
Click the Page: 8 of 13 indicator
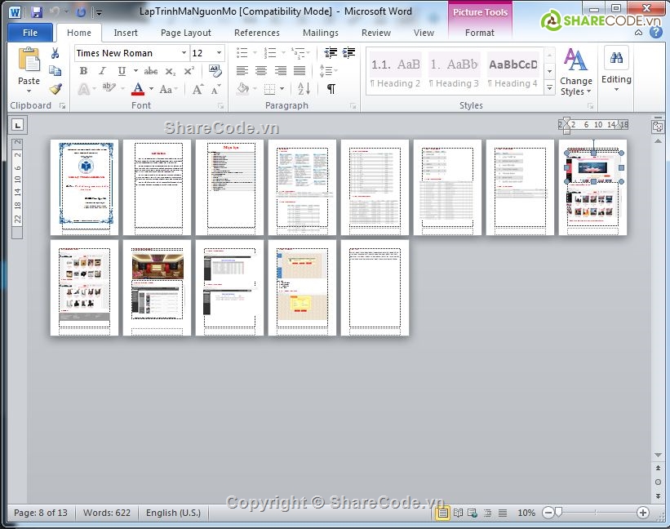click(41, 513)
